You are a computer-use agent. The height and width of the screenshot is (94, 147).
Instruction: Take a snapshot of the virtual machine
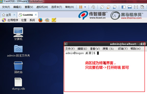[x=102, y=7]
